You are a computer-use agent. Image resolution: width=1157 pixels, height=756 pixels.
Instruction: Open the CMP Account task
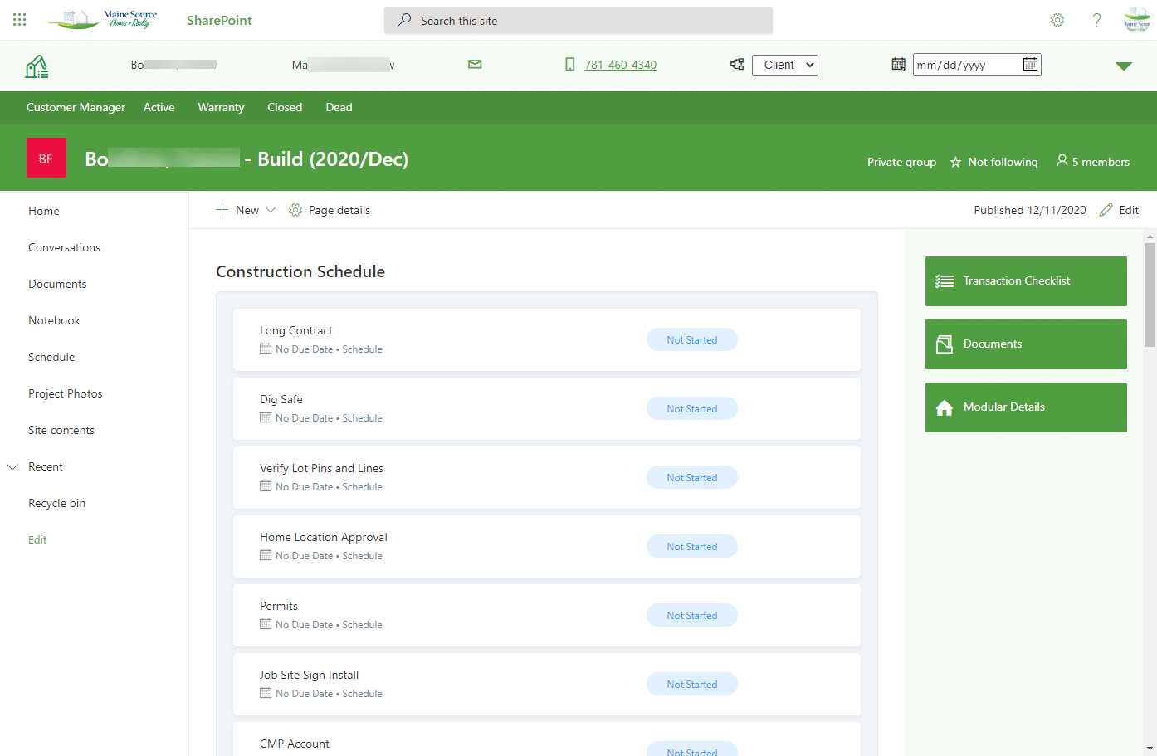pyautogui.click(x=547, y=739)
